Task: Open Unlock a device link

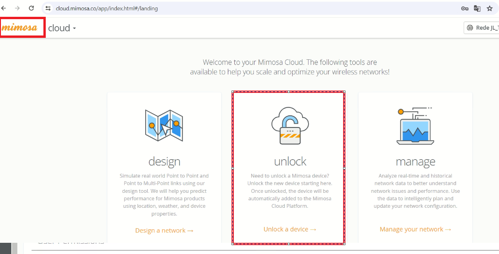Action: click(x=290, y=229)
